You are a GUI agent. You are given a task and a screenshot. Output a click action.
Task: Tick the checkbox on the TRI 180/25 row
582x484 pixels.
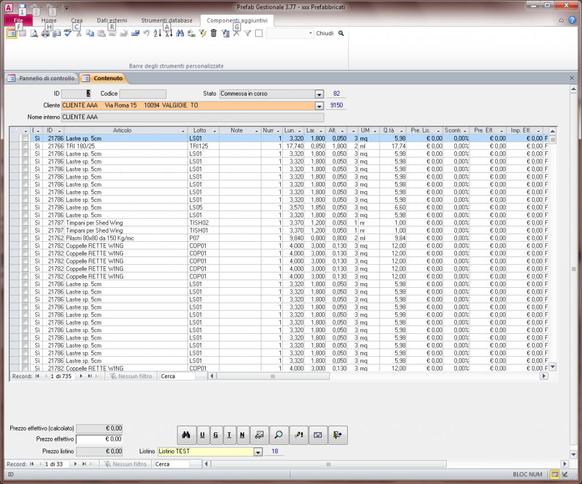coord(25,146)
